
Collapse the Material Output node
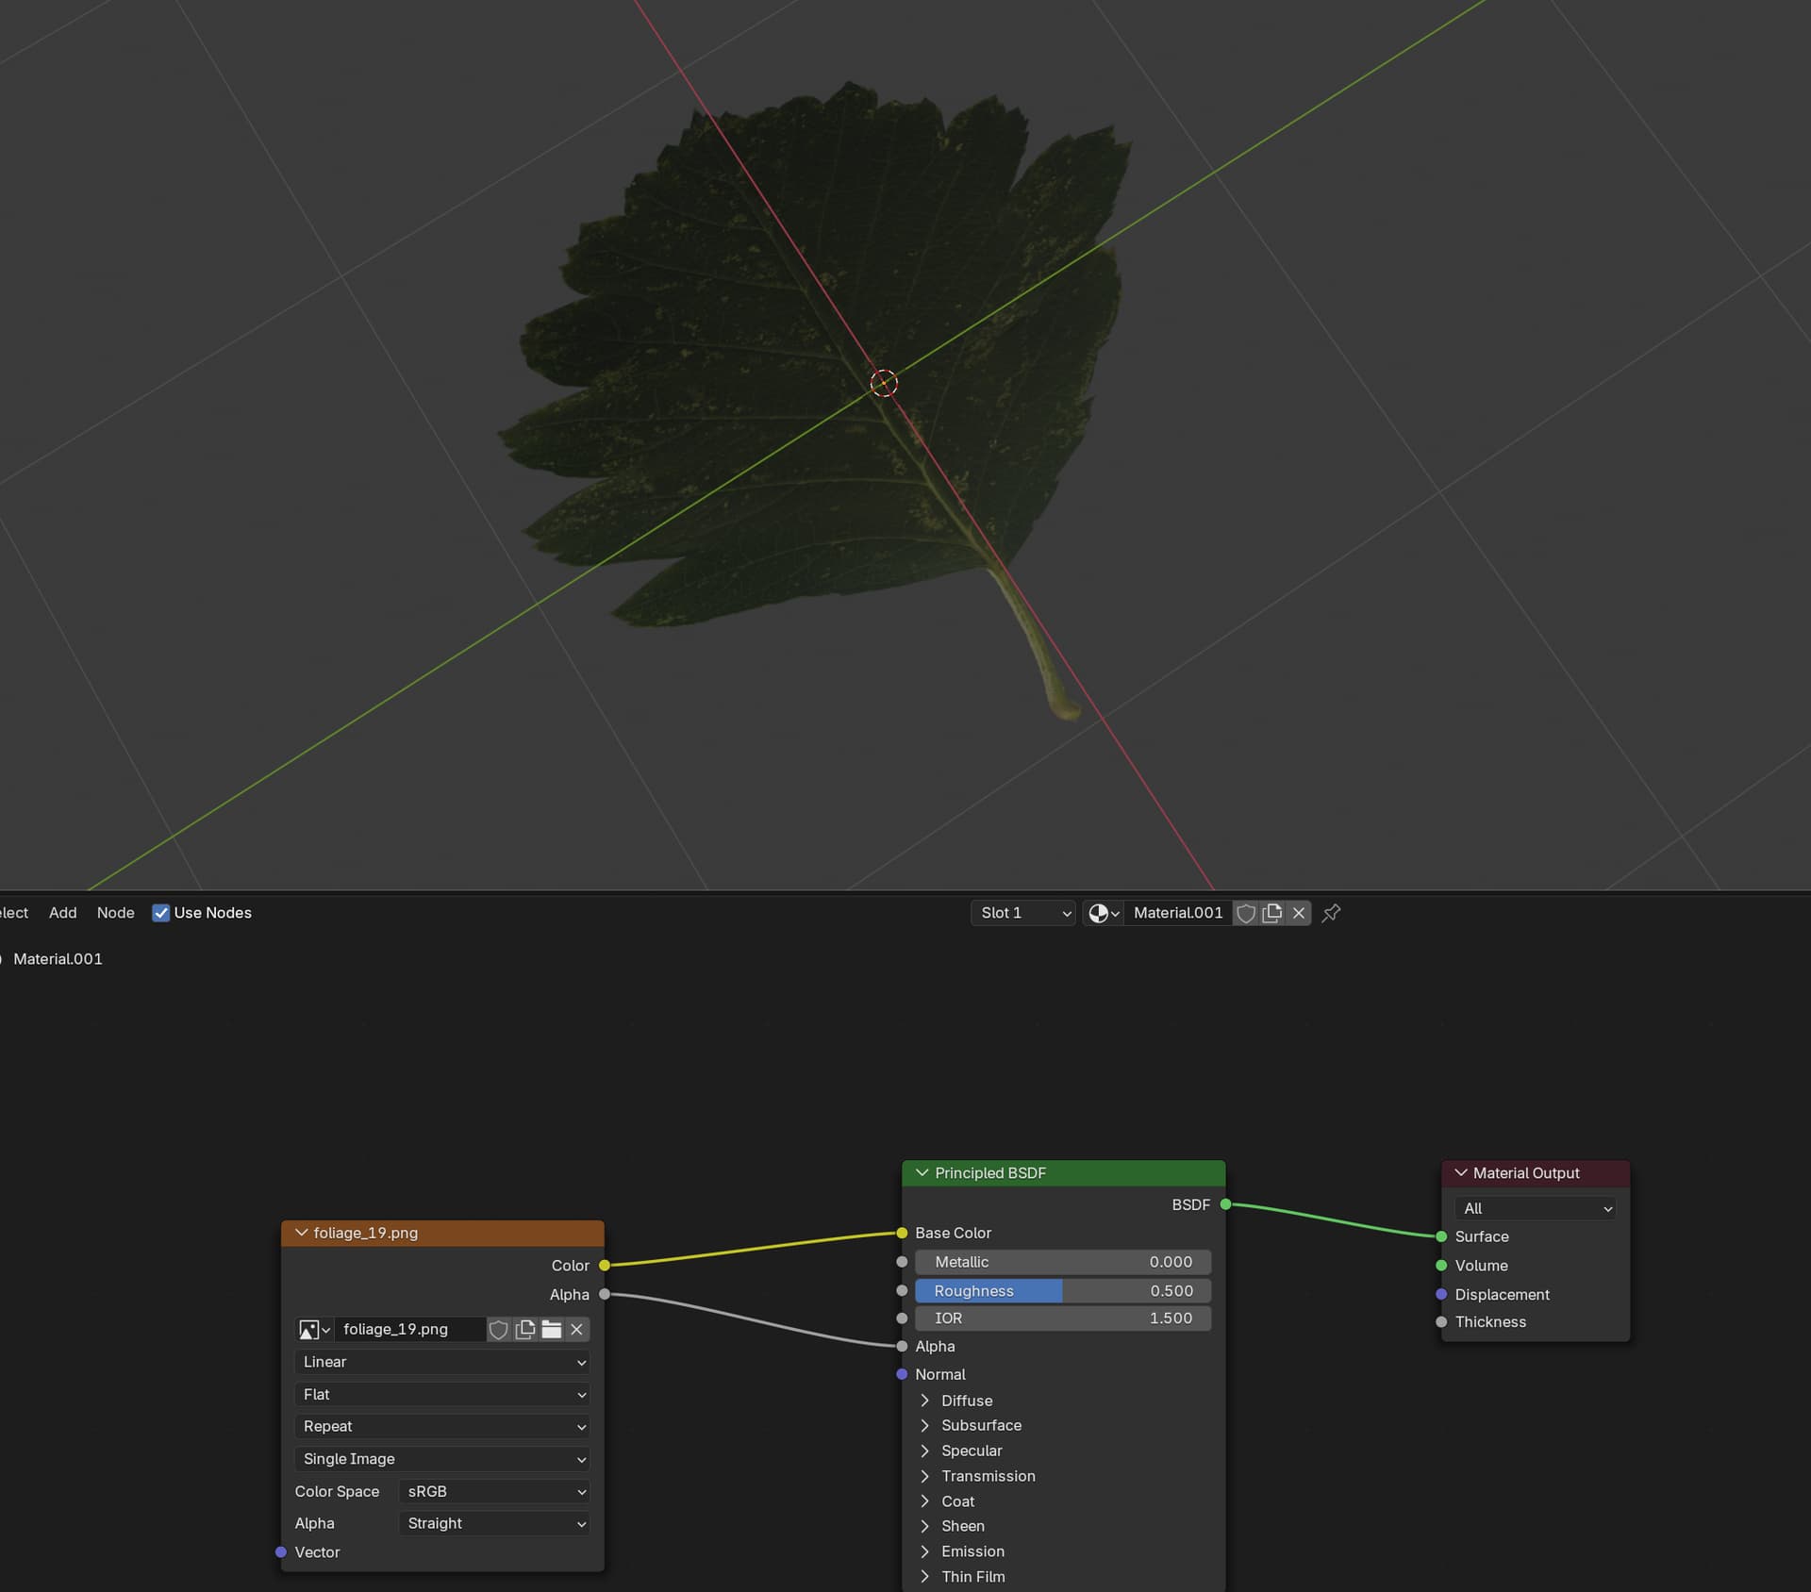click(1460, 1172)
